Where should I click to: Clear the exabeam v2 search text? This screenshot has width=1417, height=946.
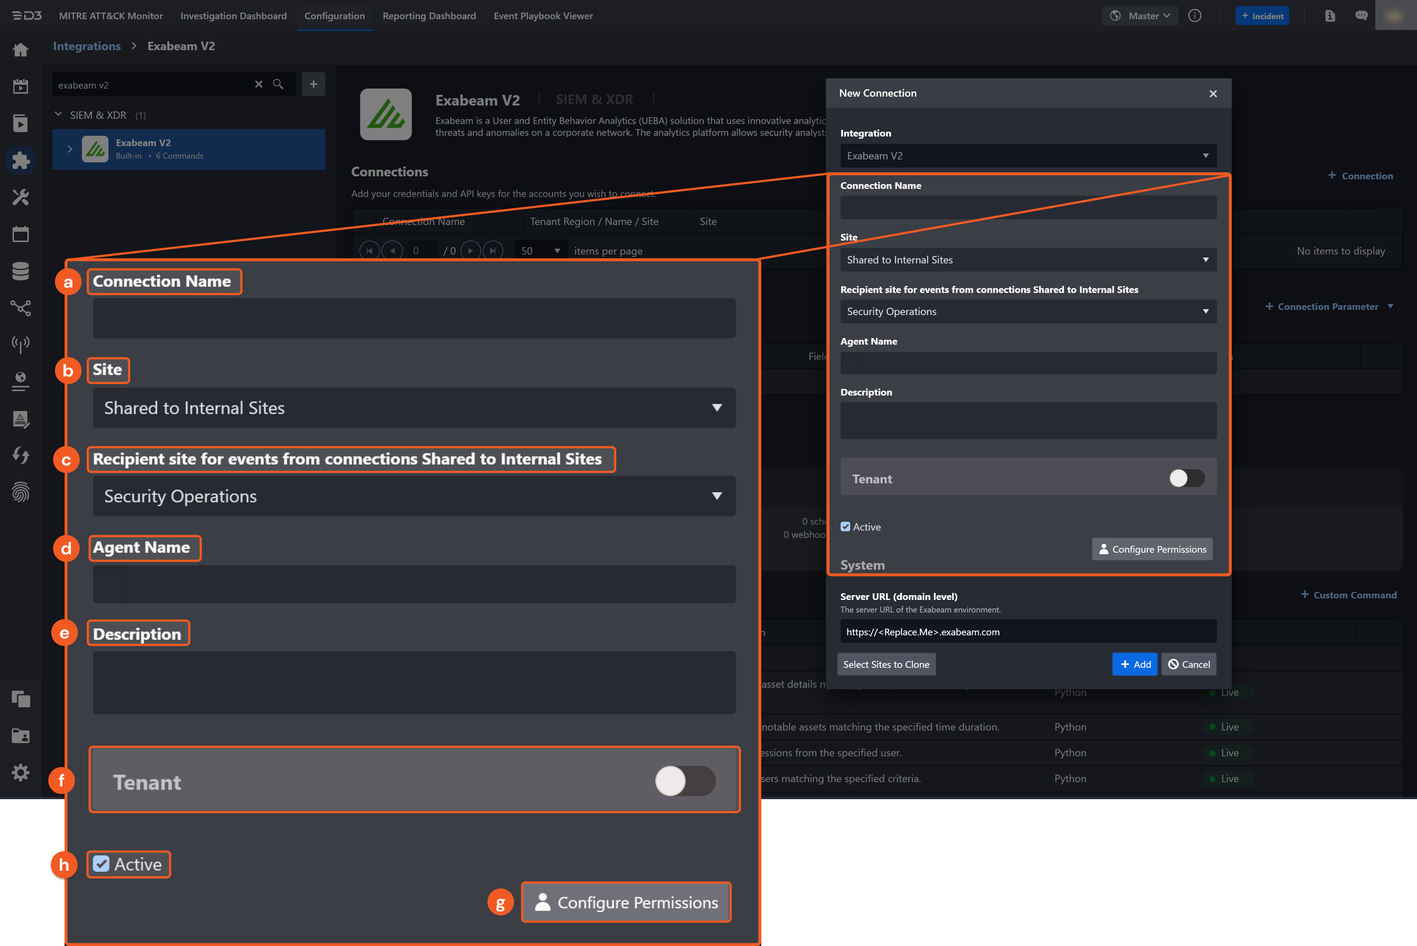coord(259,84)
